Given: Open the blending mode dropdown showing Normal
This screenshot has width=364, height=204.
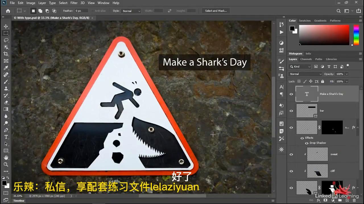Looking at the screenshot, I should pyautogui.click(x=305, y=74).
